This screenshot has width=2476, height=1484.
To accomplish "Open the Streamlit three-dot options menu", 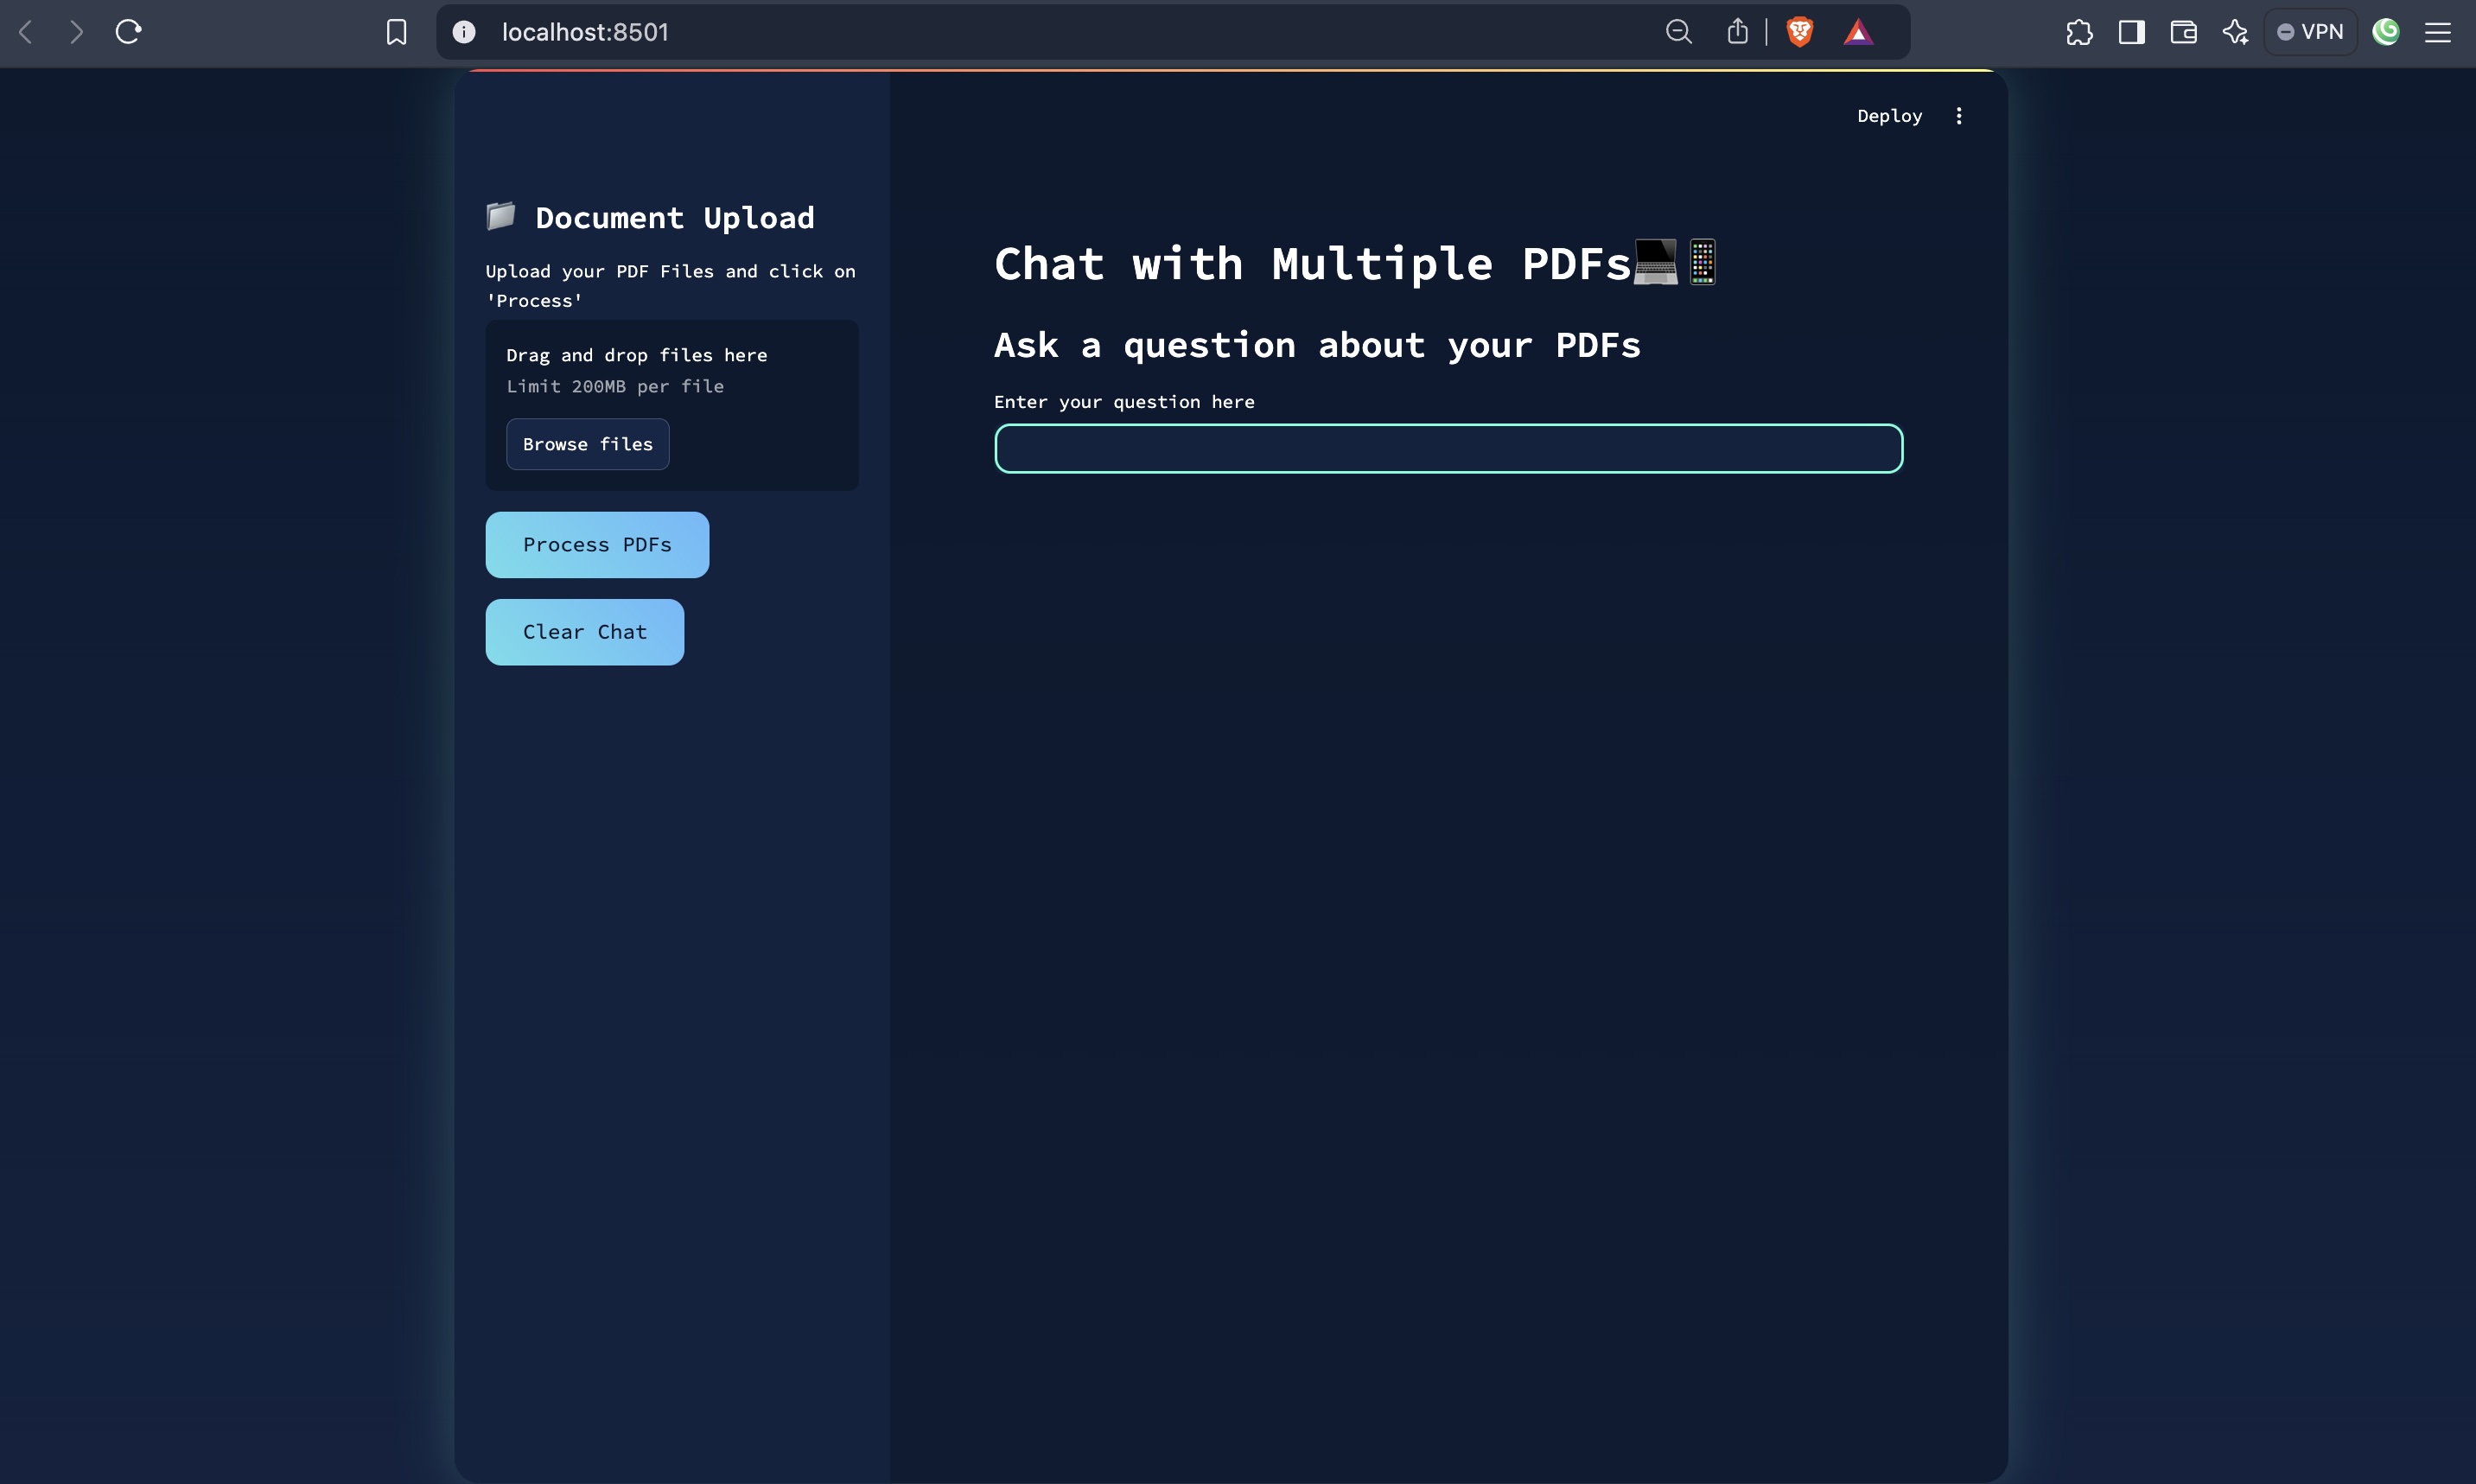I will point(1958,116).
